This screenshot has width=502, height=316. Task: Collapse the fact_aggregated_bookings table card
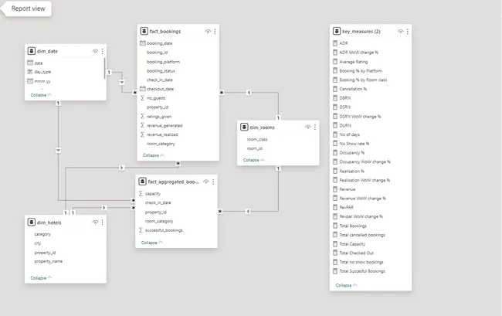(151, 243)
